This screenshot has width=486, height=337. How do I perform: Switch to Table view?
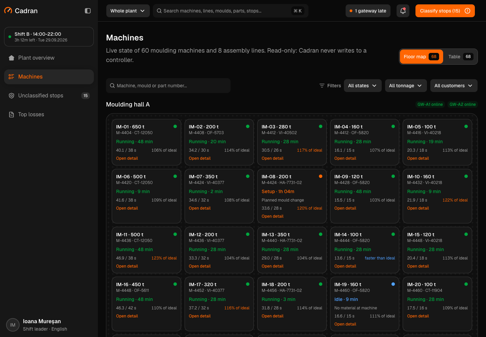pos(461,57)
